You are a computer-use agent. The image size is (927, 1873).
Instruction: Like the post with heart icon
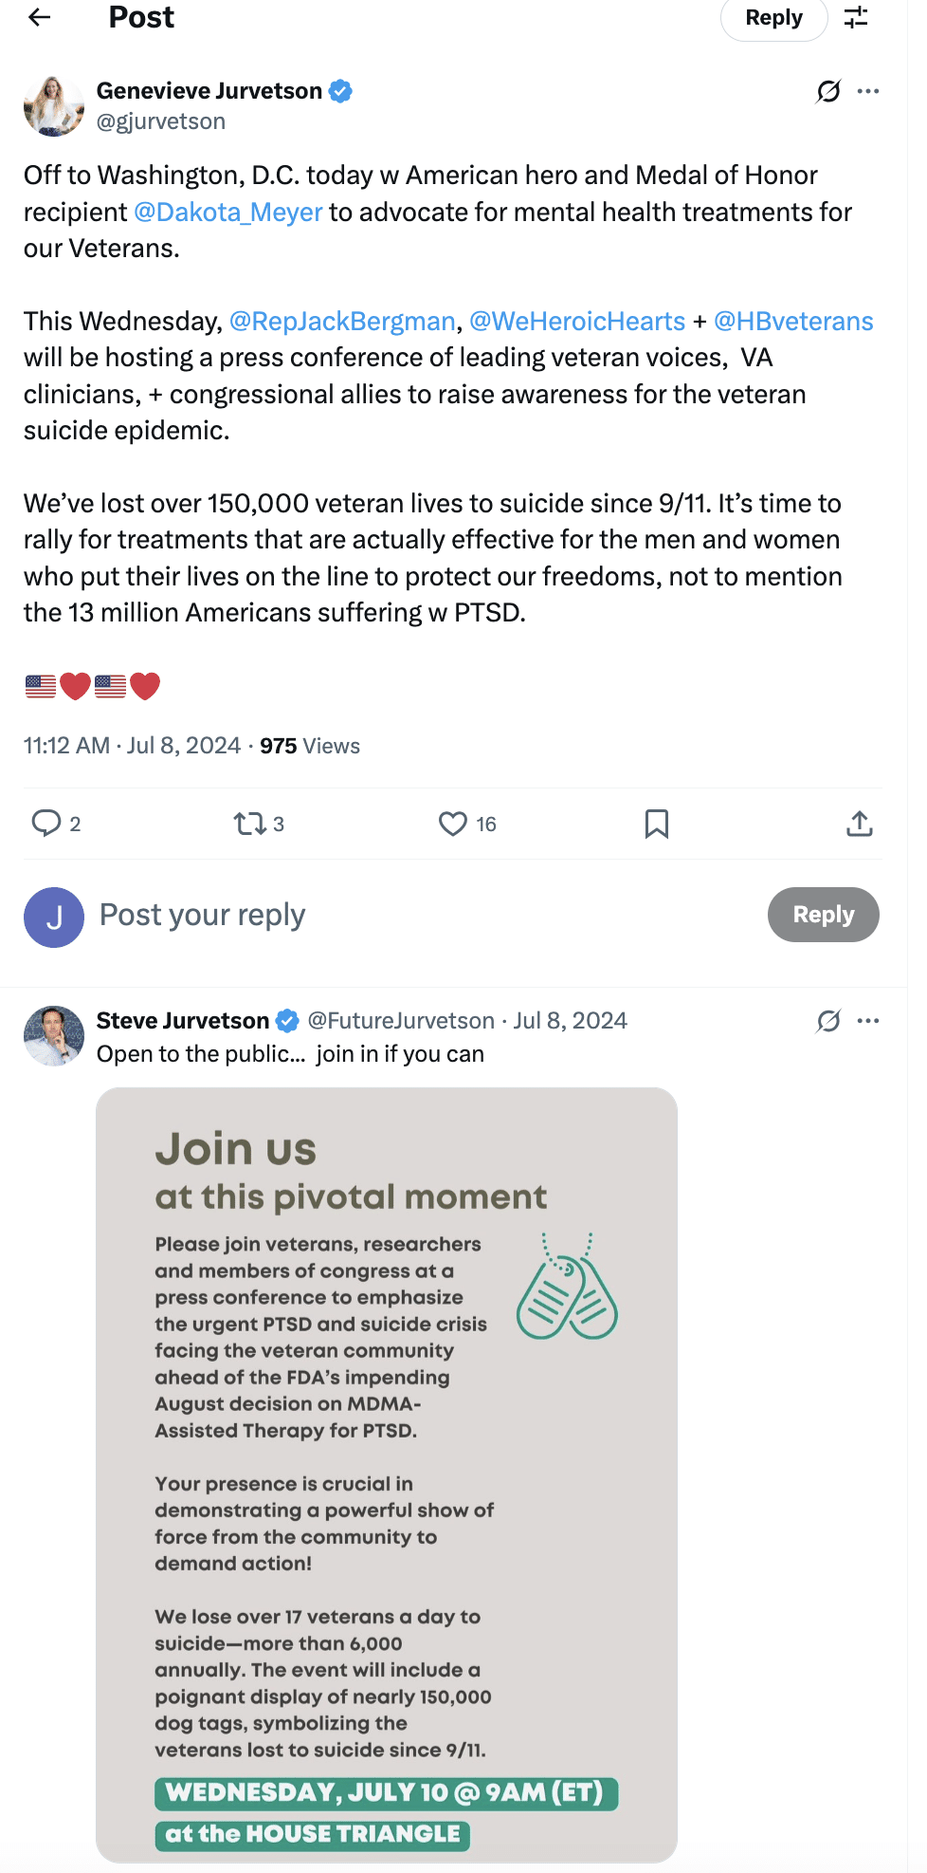tap(453, 824)
